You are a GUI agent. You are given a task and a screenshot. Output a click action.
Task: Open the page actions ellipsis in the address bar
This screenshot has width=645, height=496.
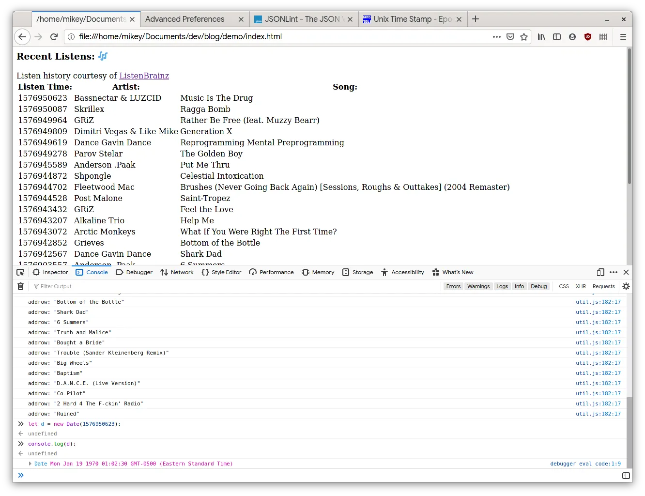pos(497,37)
